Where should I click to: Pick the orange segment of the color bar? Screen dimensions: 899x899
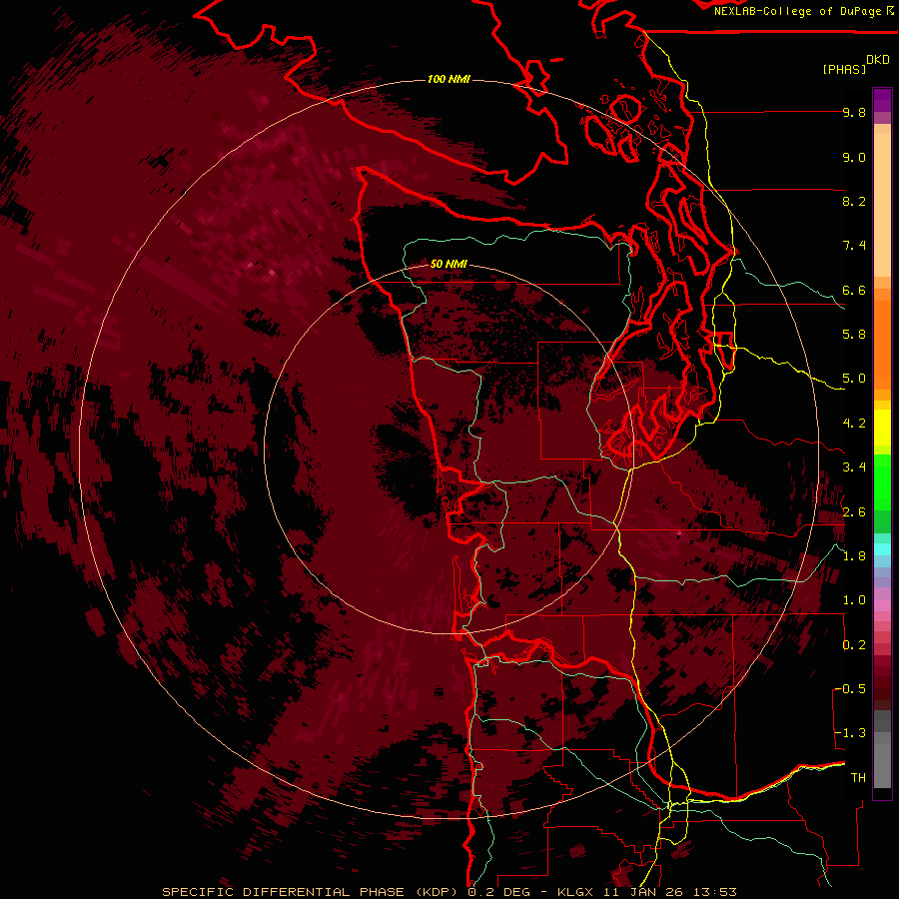click(x=882, y=346)
